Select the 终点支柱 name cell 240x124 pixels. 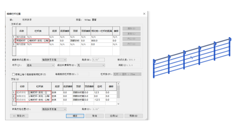22,100
